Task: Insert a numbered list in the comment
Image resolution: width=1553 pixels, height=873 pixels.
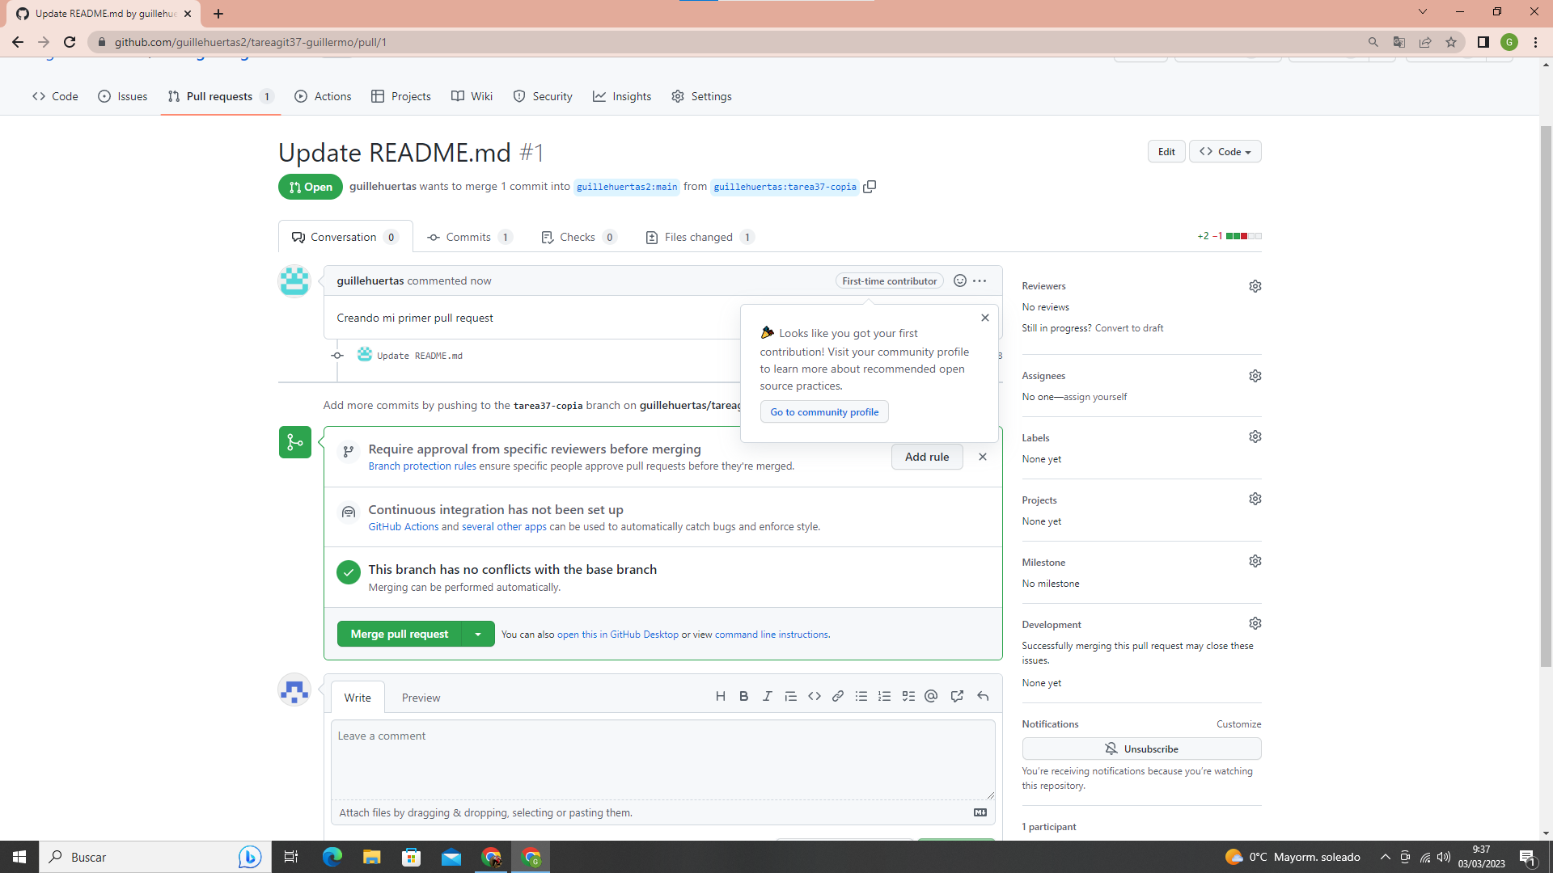Action: [x=885, y=696]
